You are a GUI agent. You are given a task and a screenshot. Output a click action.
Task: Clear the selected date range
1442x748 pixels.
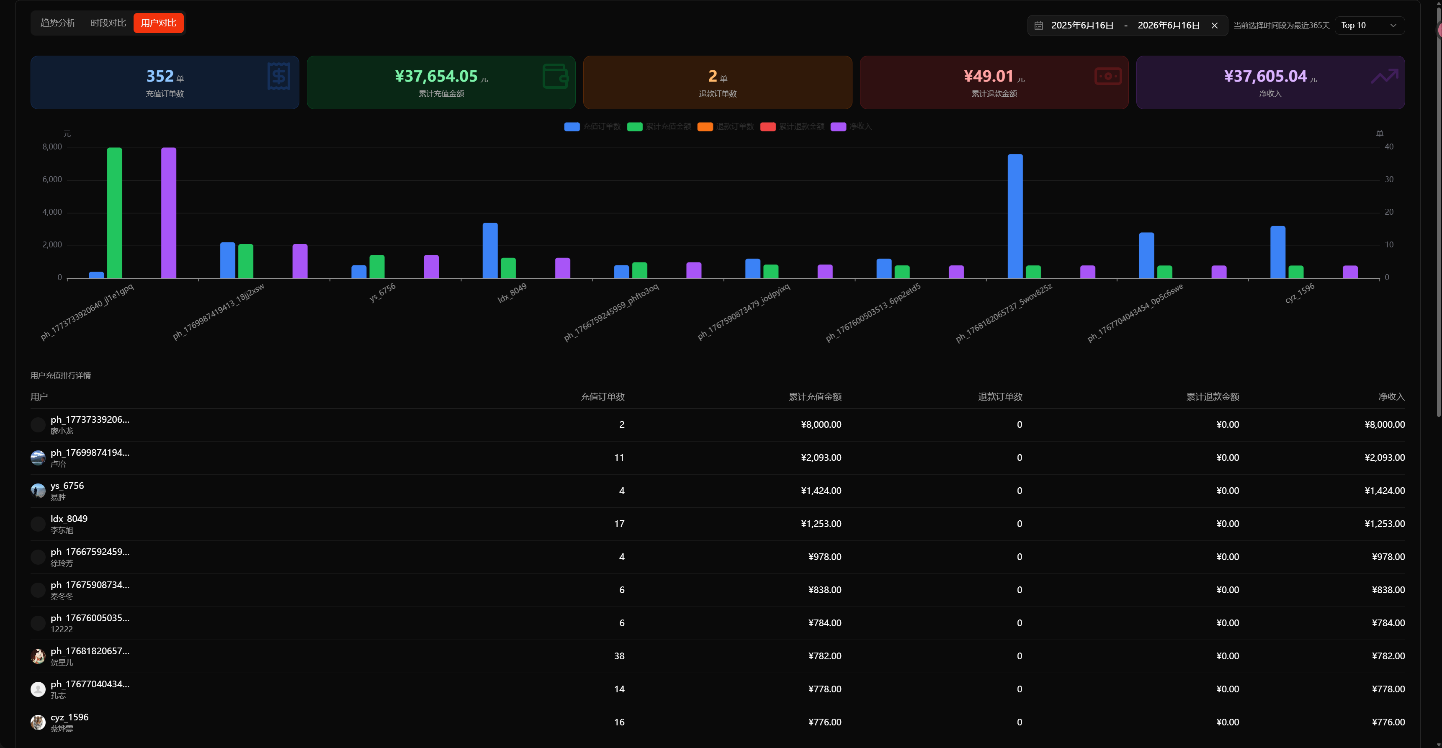(x=1214, y=26)
